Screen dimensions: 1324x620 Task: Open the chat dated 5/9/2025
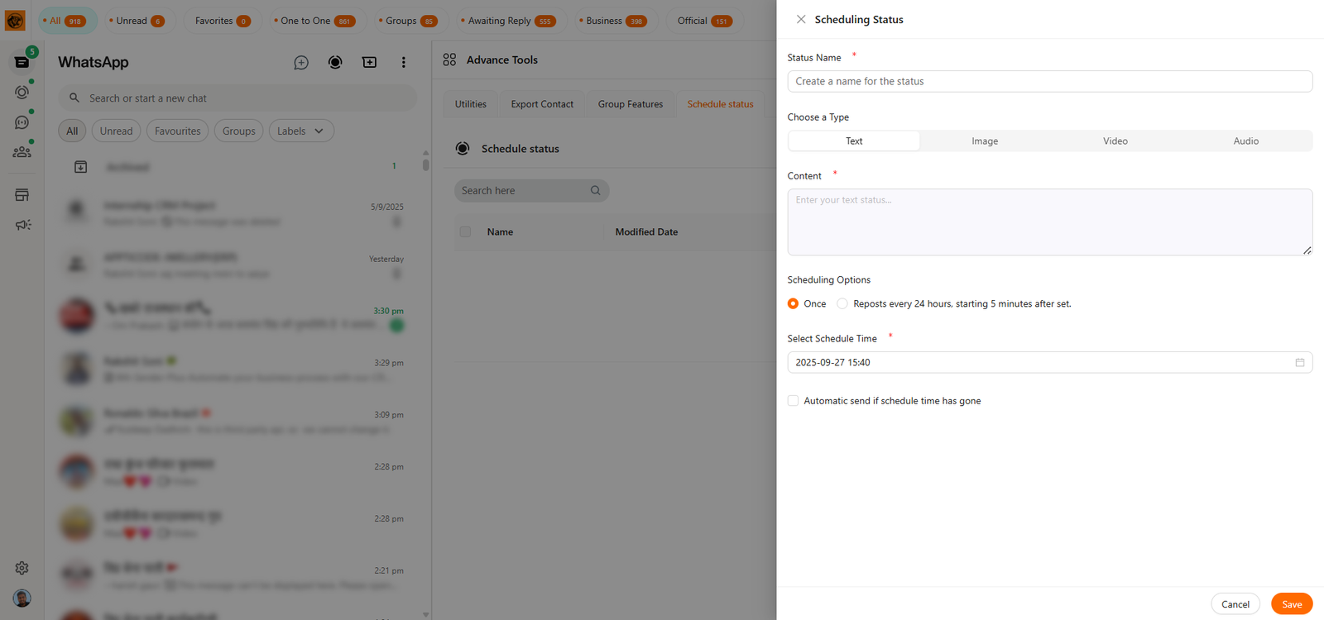pos(237,212)
